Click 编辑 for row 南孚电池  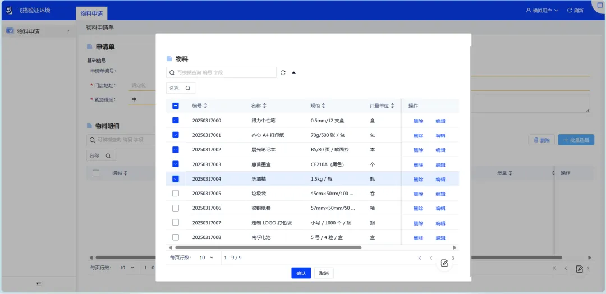440,237
